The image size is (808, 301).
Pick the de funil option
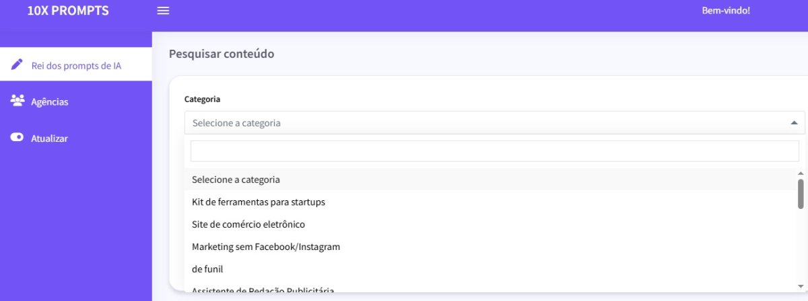point(490,269)
